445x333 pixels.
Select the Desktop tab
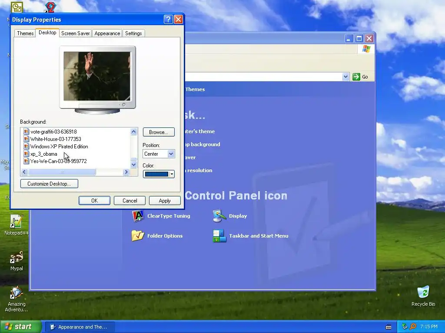(x=47, y=33)
